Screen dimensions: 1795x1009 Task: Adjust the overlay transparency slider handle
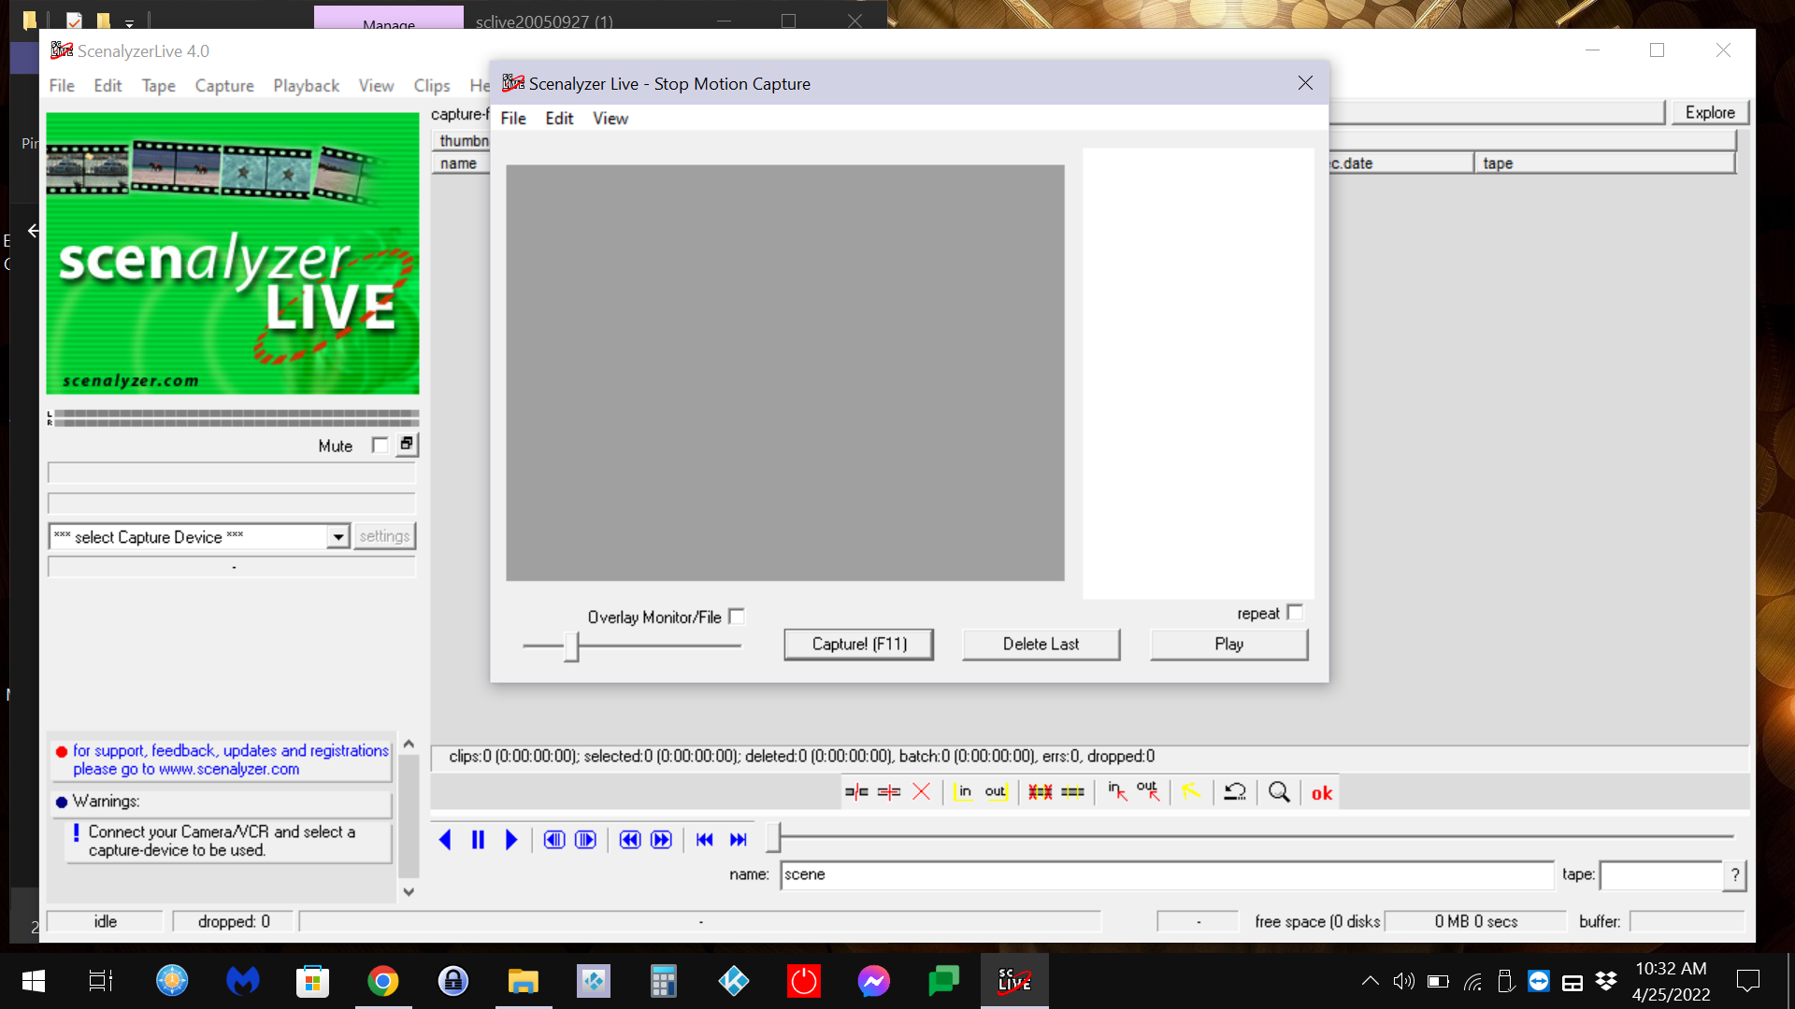572,646
